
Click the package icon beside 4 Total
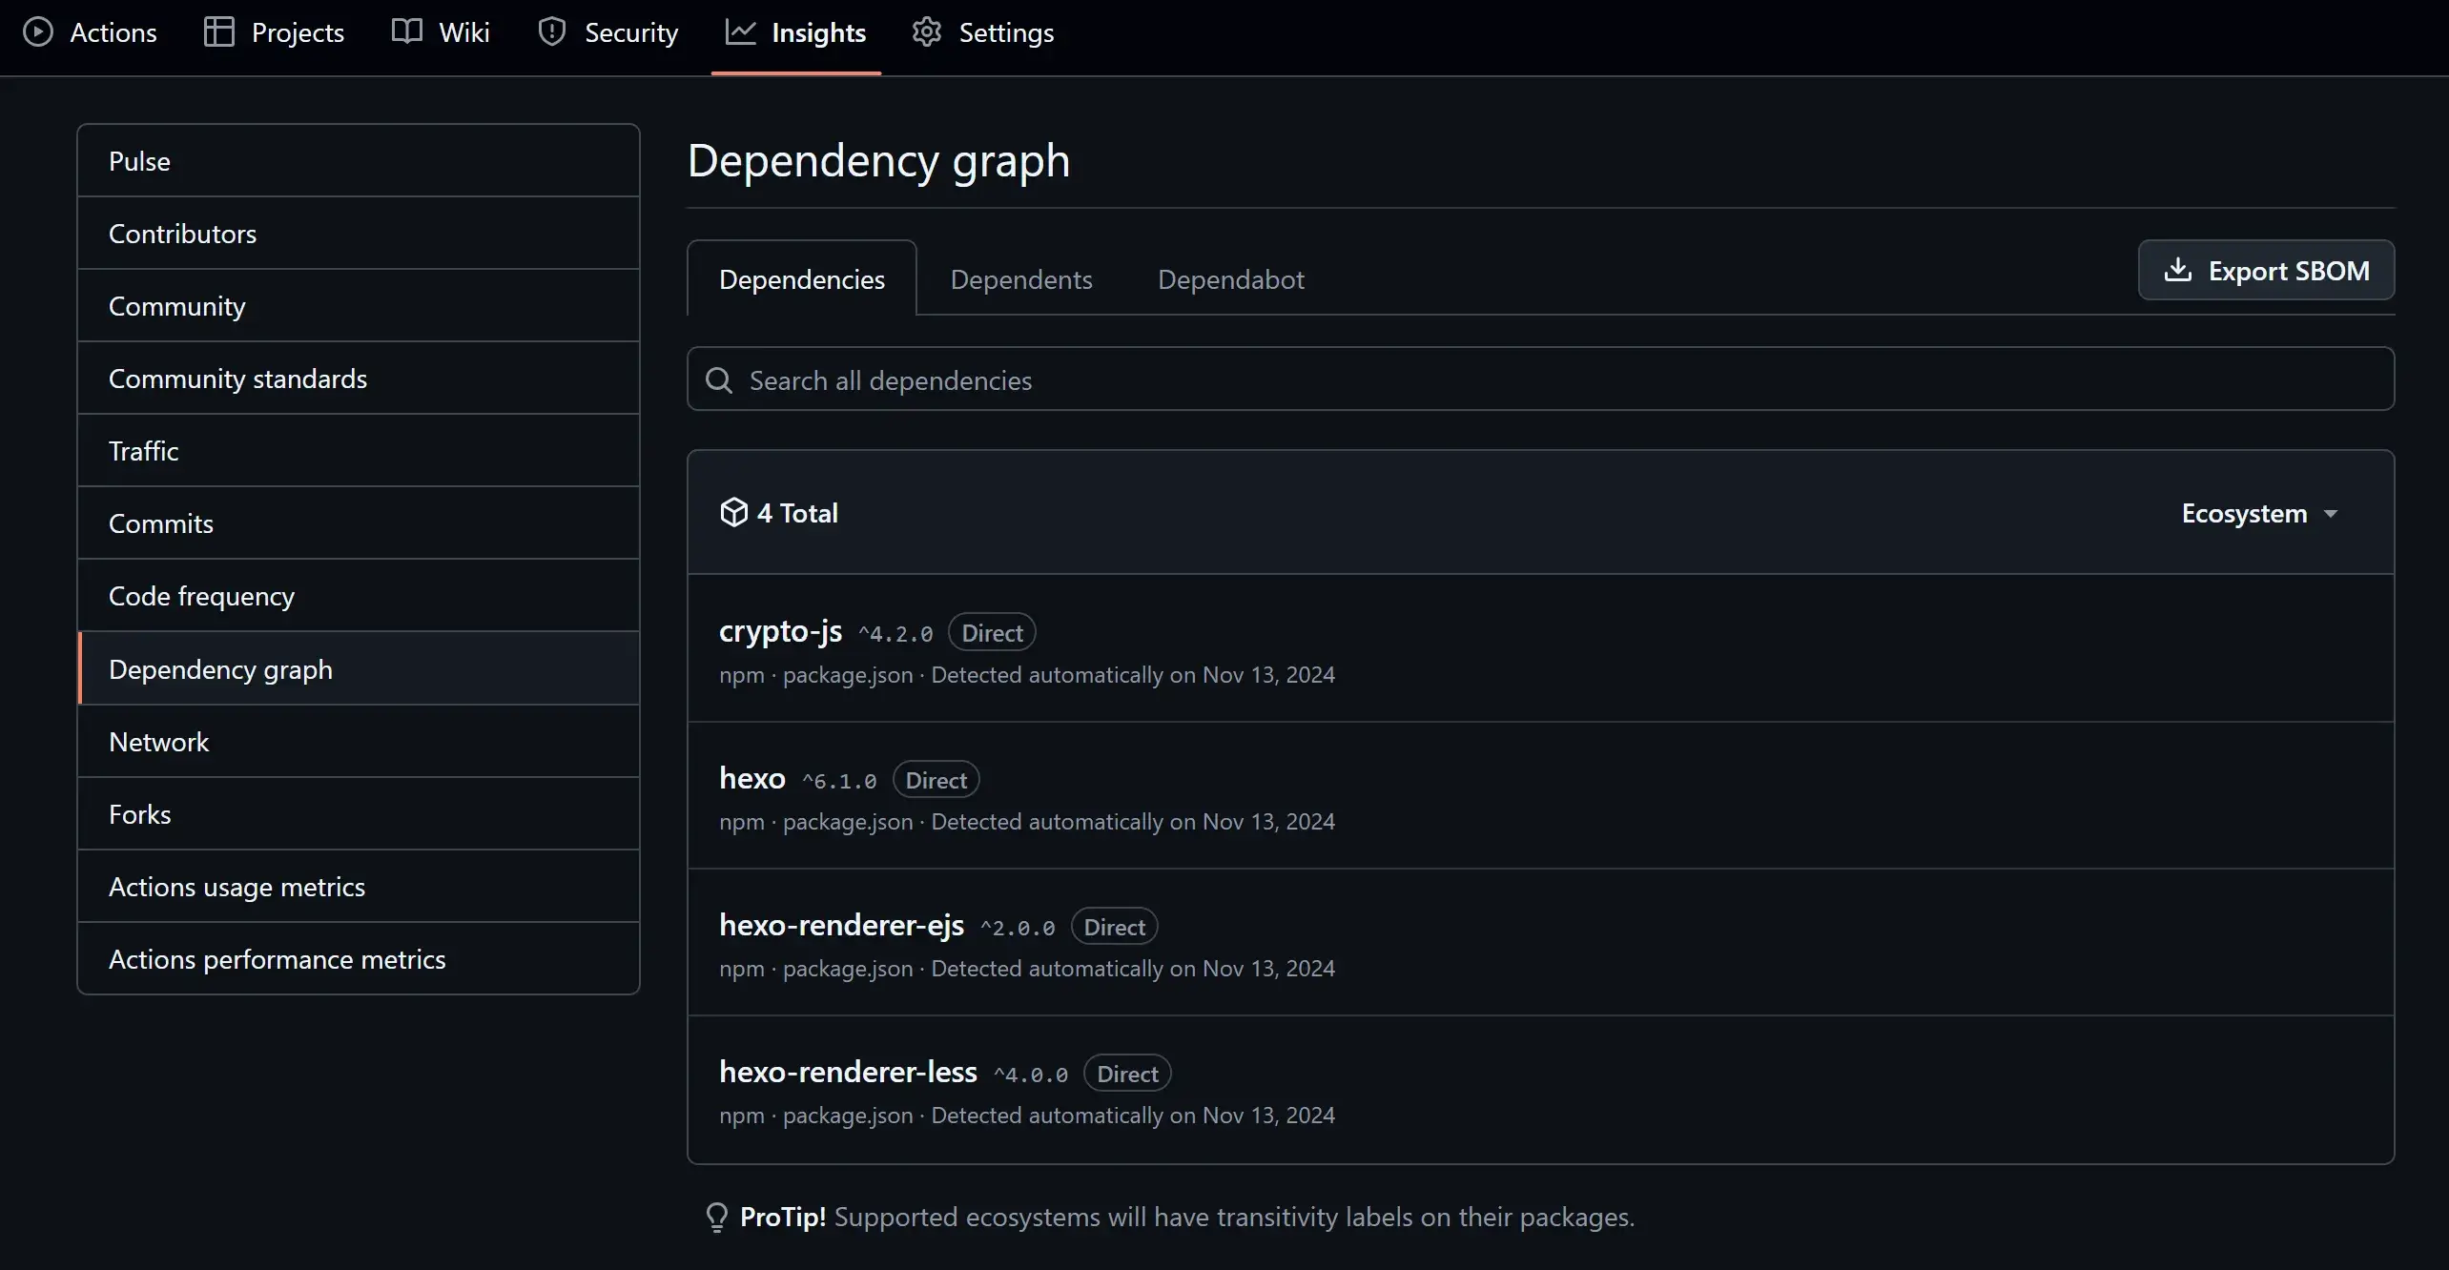(x=733, y=513)
